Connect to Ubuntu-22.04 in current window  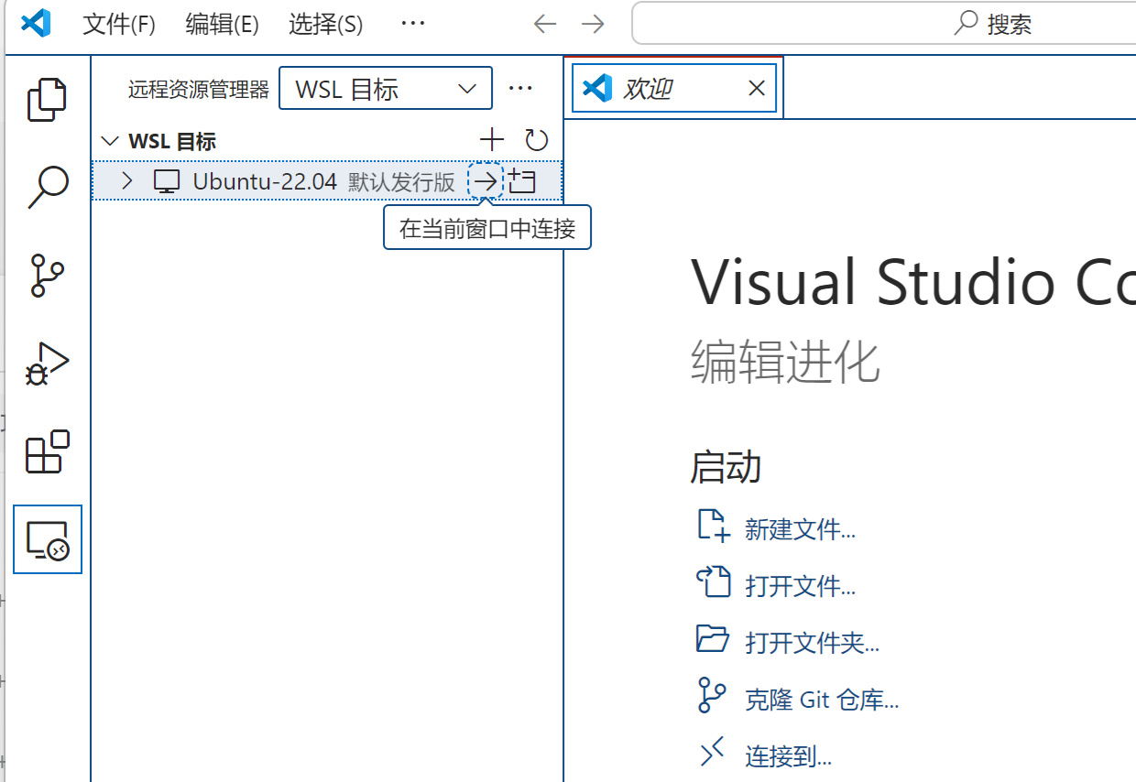point(486,181)
